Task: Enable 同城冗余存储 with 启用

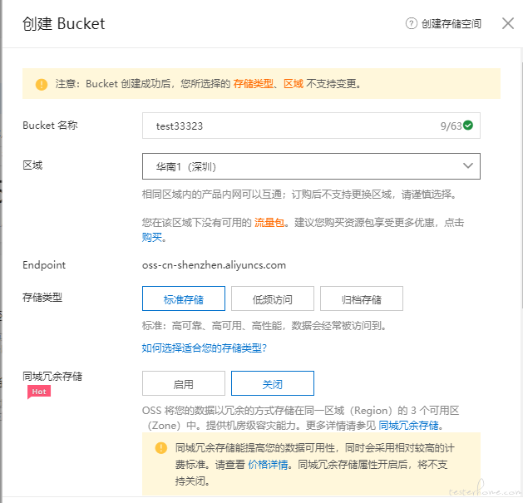Action: tap(184, 383)
